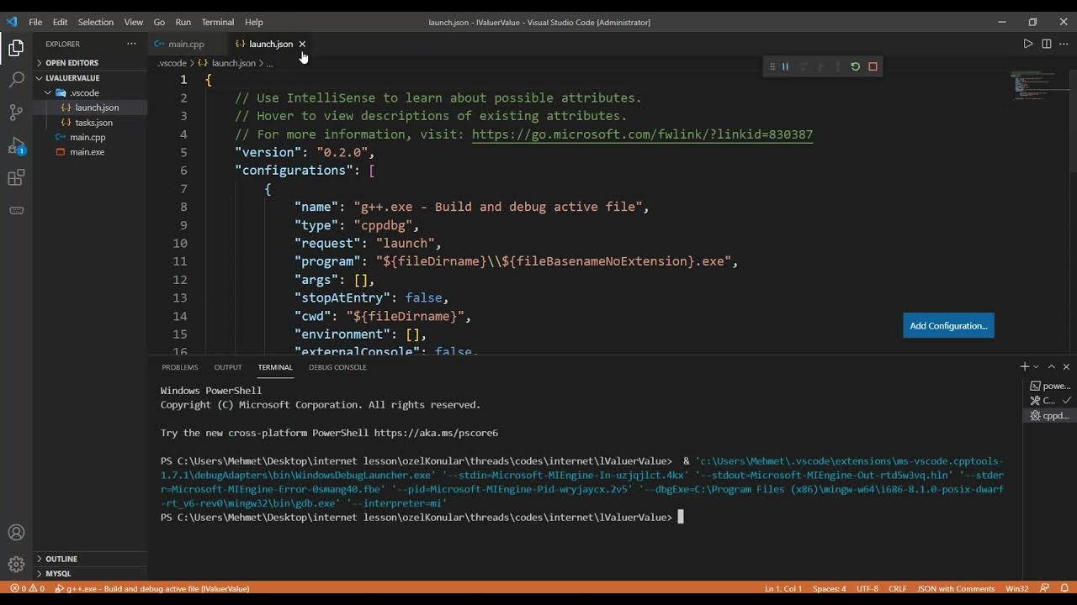Pause the debug session
Image resolution: width=1077 pixels, height=605 pixels.
point(785,66)
